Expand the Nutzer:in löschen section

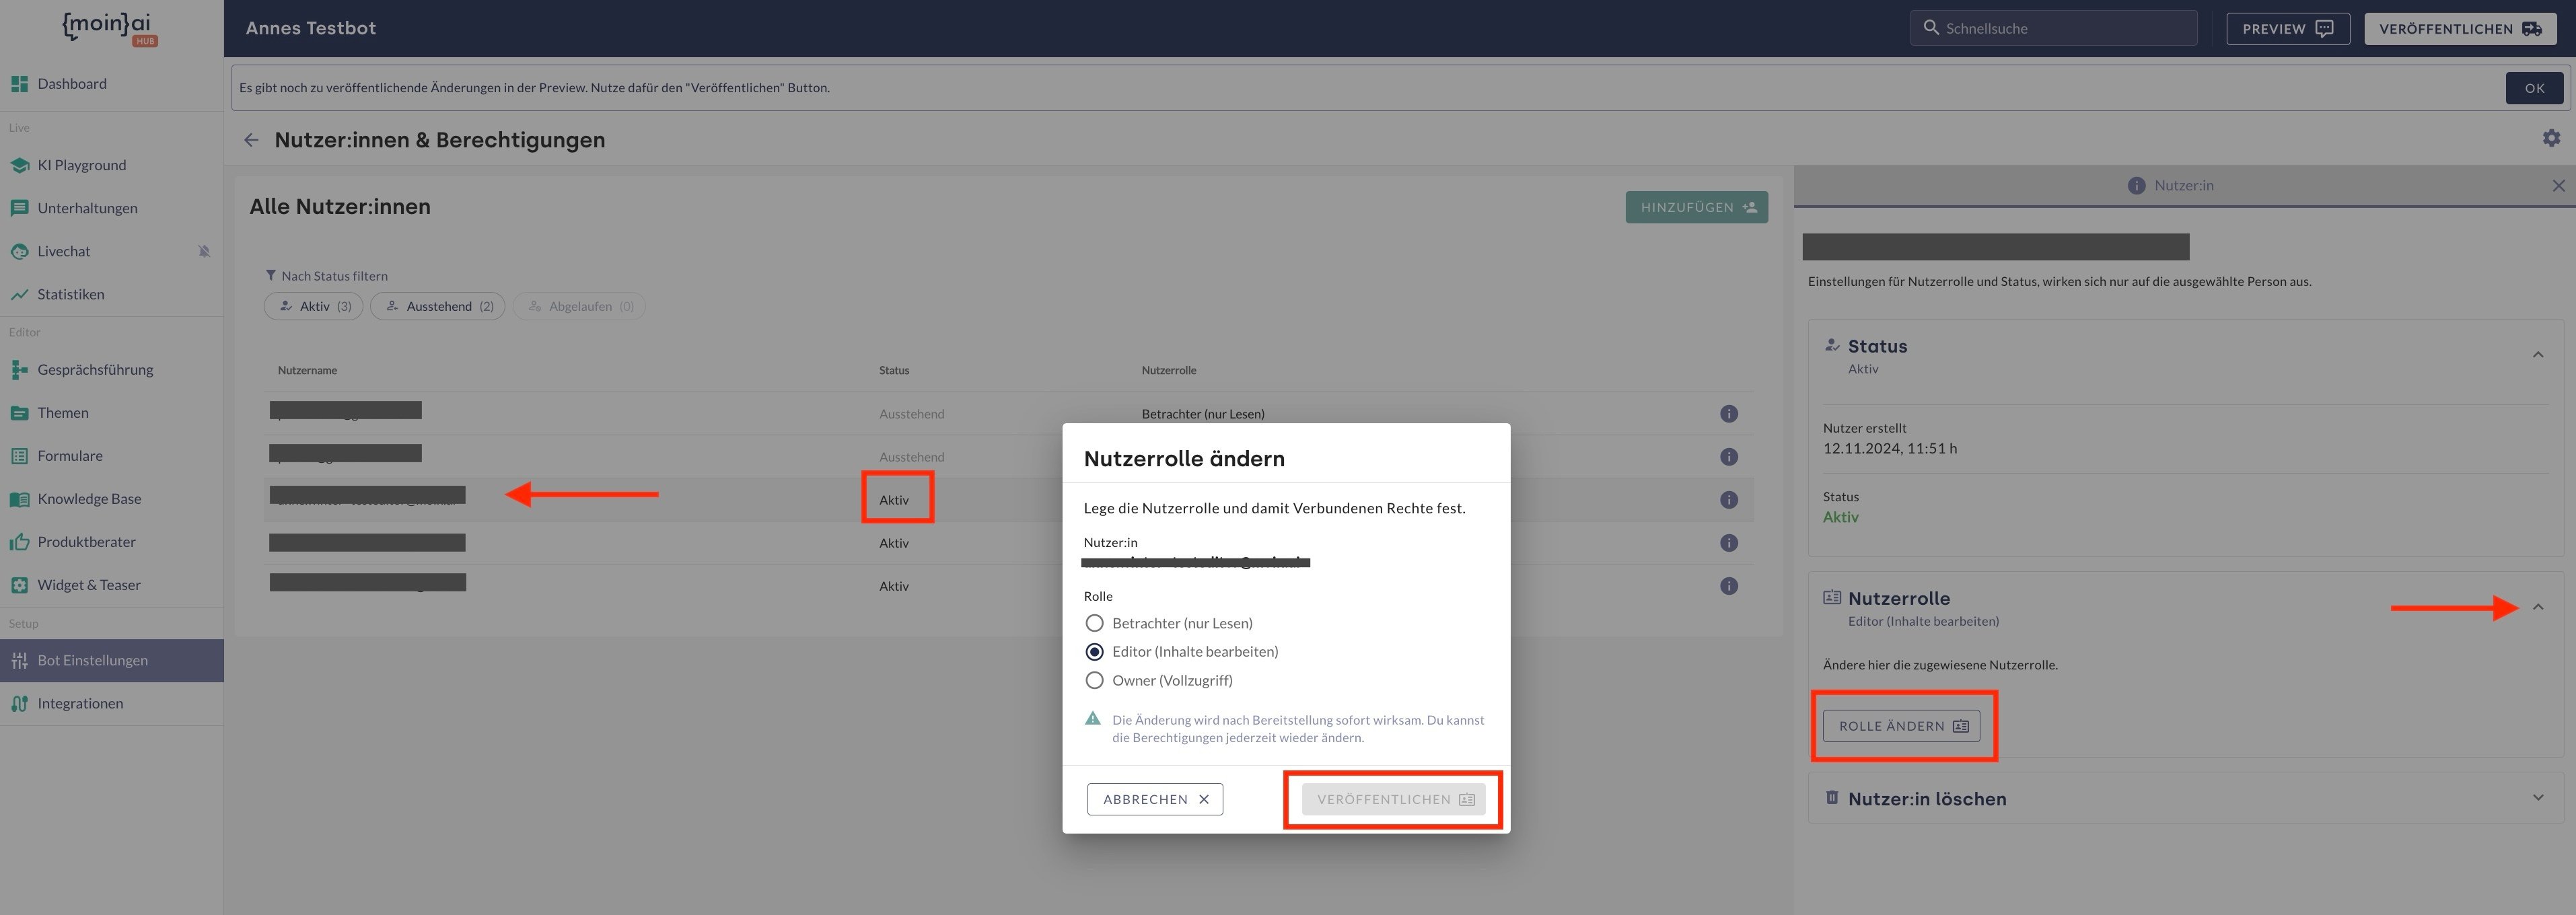pyautogui.click(x=2538, y=798)
